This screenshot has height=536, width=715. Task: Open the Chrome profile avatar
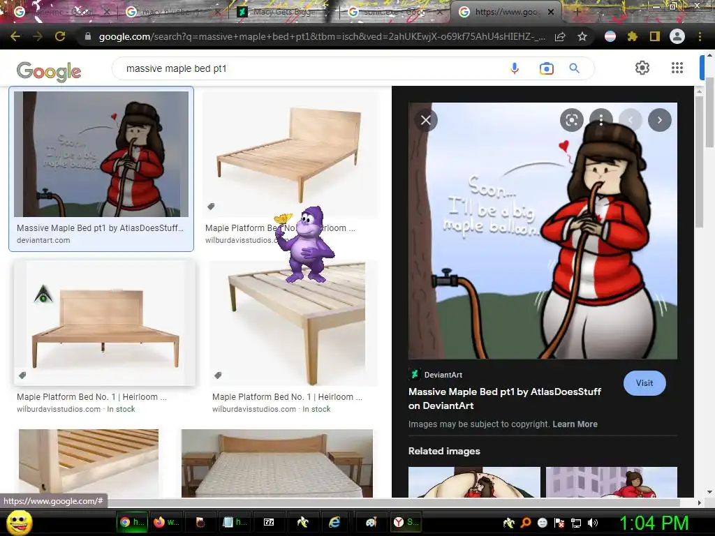pyautogui.click(x=677, y=36)
